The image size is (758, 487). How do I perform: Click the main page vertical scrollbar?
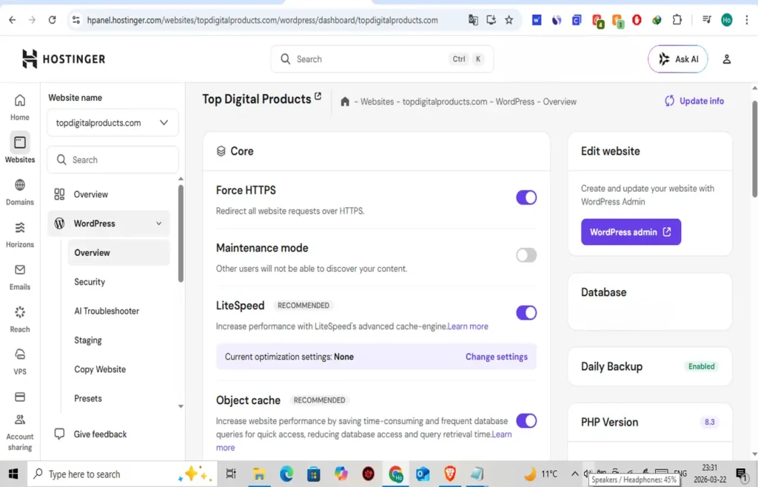pyautogui.click(x=754, y=149)
